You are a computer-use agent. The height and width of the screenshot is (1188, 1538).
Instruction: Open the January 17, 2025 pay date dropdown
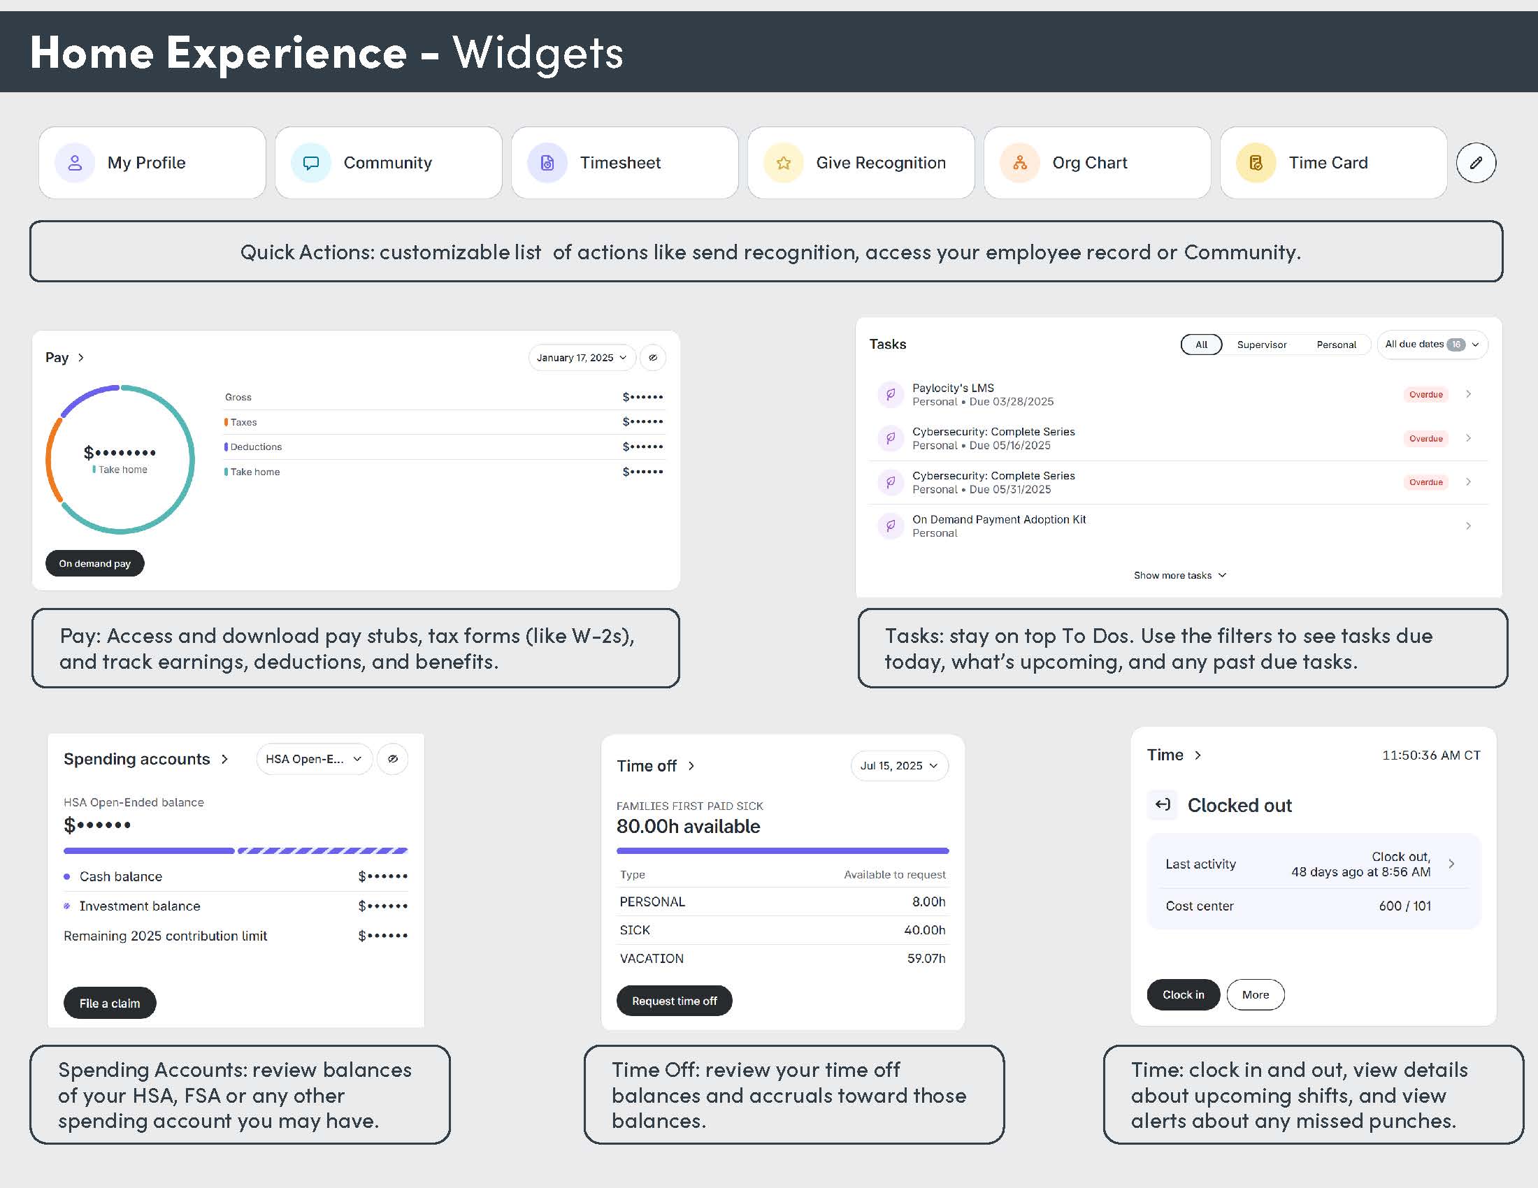pos(581,358)
